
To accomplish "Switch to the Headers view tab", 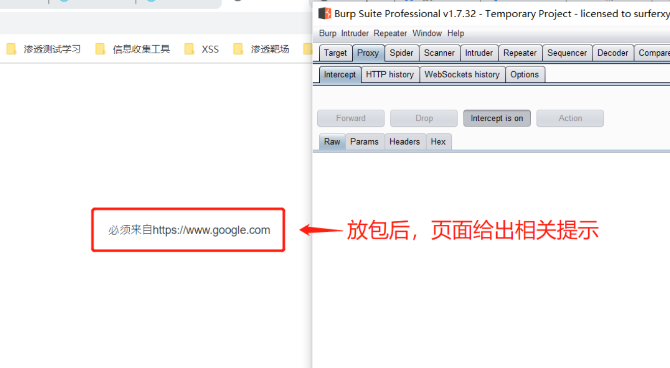I will point(405,142).
